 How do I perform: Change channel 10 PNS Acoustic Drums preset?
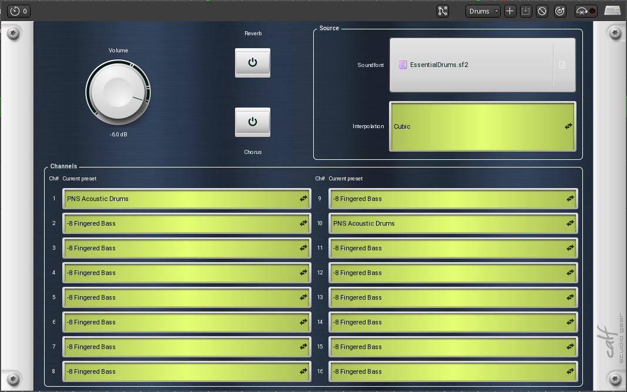coord(452,223)
